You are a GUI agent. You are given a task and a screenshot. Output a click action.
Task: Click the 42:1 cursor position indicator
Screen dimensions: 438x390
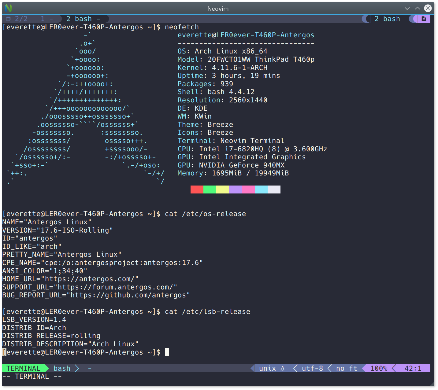click(413, 368)
